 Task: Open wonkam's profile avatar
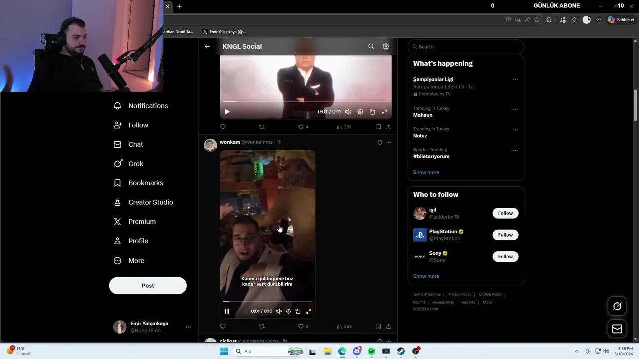210,145
